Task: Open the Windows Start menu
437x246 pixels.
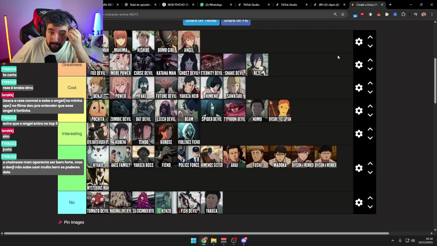Action: coord(194,241)
